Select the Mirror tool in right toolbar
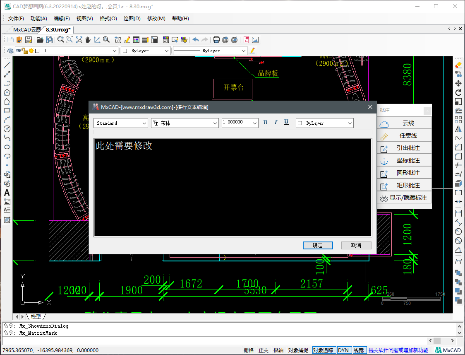The height and width of the screenshot is (355, 465). point(458,129)
